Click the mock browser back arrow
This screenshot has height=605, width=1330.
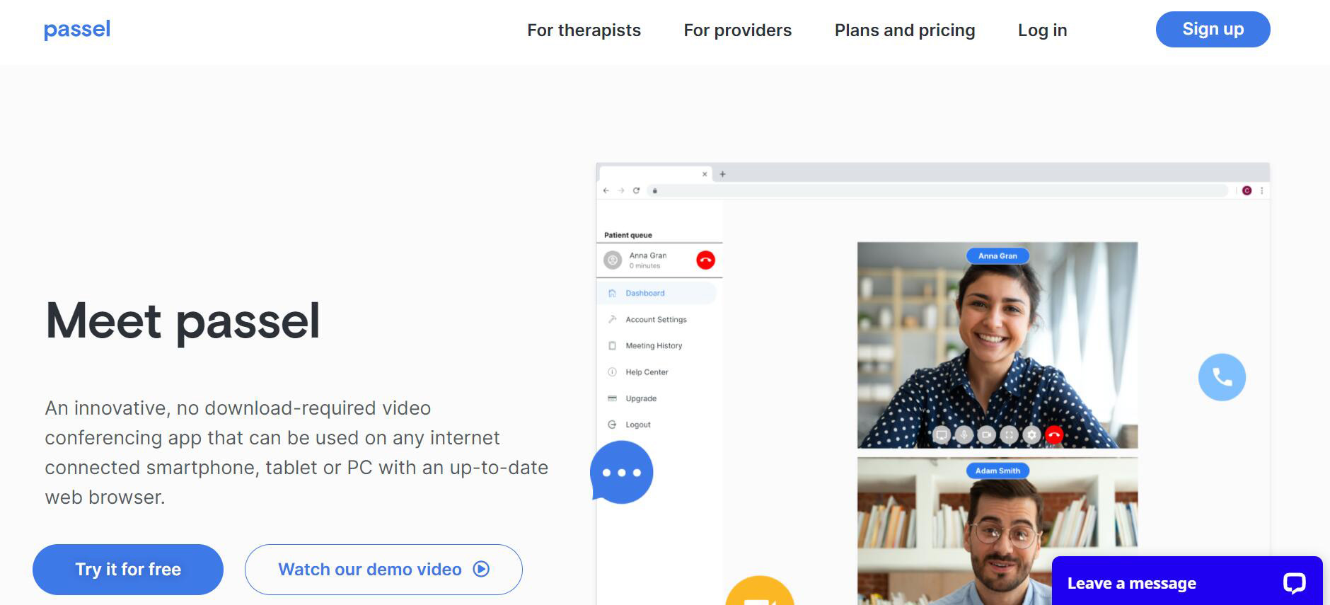pyautogui.click(x=606, y=190)
